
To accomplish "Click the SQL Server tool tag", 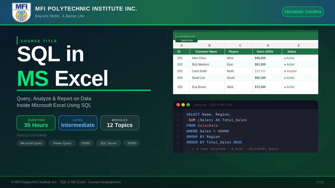I will pos(109,143).
